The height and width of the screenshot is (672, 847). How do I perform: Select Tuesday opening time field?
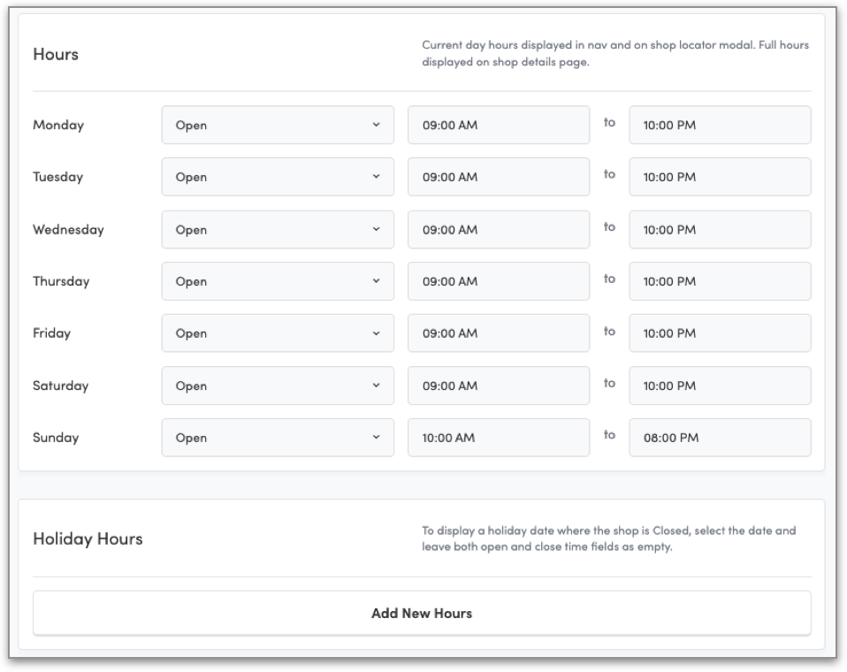(x=498, y=177)
